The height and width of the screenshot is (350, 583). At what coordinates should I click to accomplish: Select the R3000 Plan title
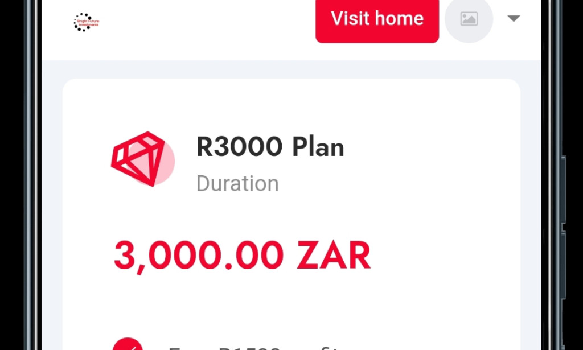point(270,146)
